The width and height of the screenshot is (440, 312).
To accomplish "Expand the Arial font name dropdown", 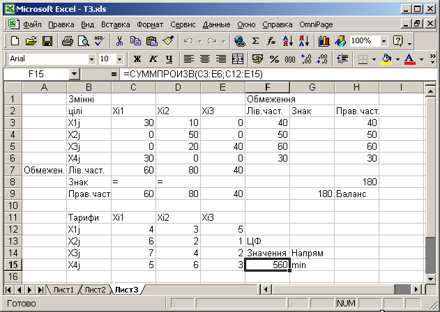I will 91,59.
